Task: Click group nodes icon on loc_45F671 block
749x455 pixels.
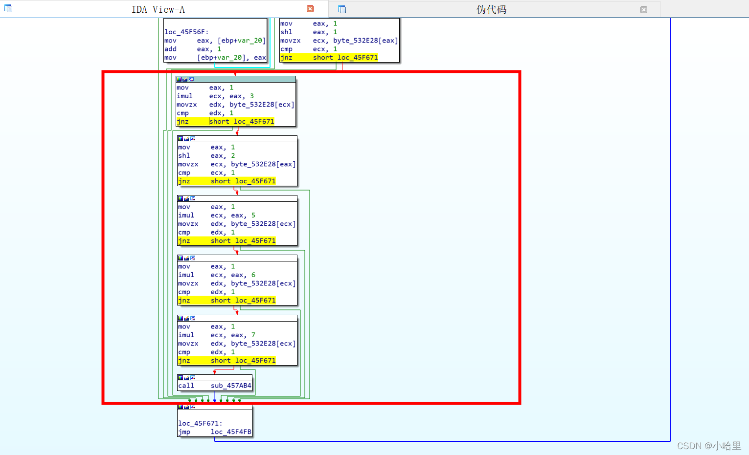Action: 193,407
